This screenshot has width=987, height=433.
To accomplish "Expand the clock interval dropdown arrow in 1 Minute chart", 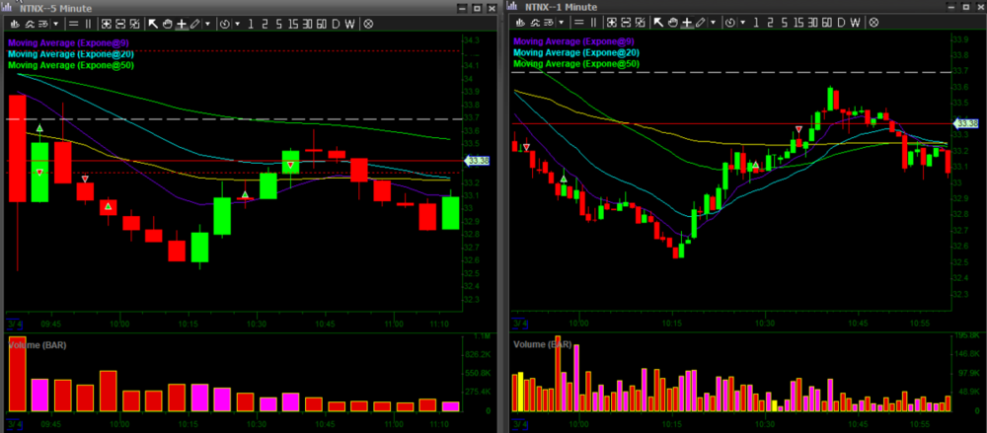I will [744, 23].
